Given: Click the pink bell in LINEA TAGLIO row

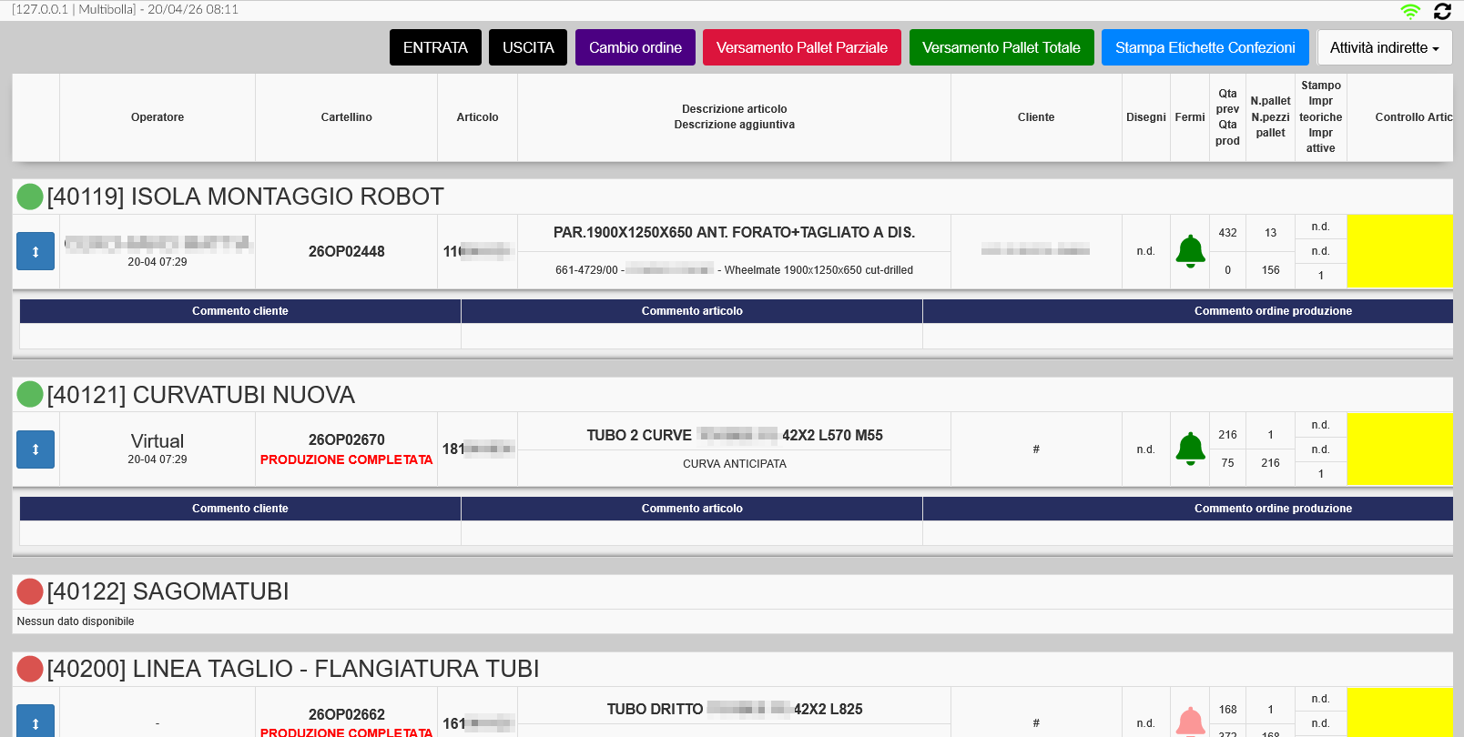Looking at the screenshot, I should point(1190,722).
